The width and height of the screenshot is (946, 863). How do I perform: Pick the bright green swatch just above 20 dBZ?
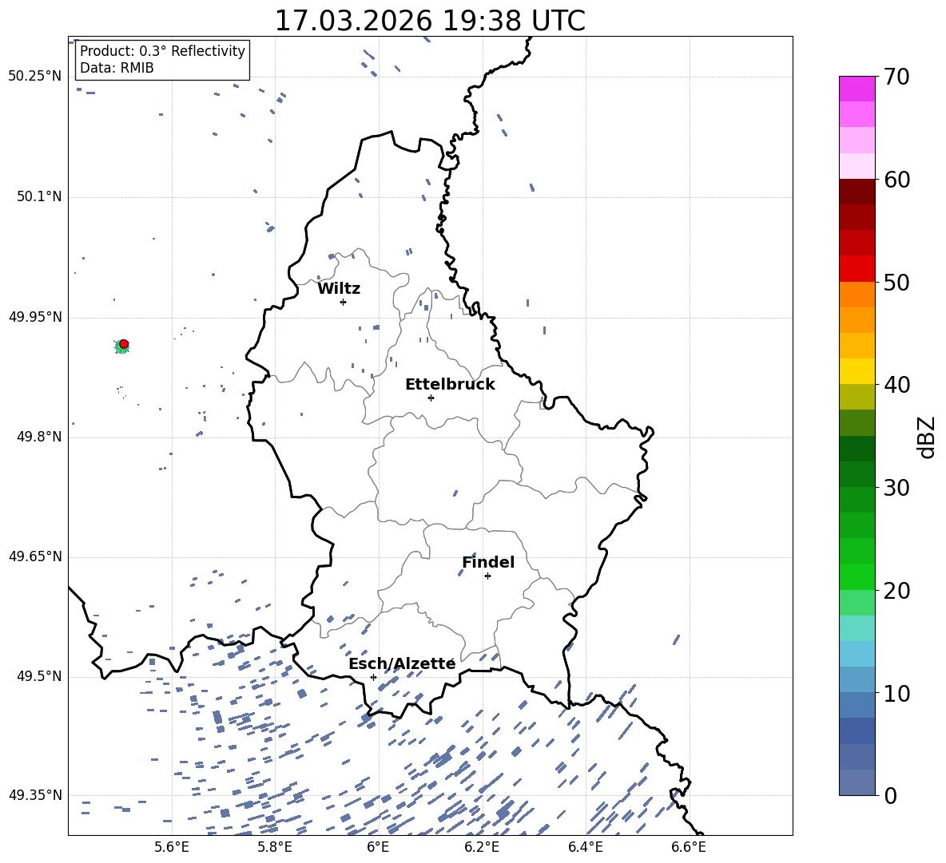point(857,576)
